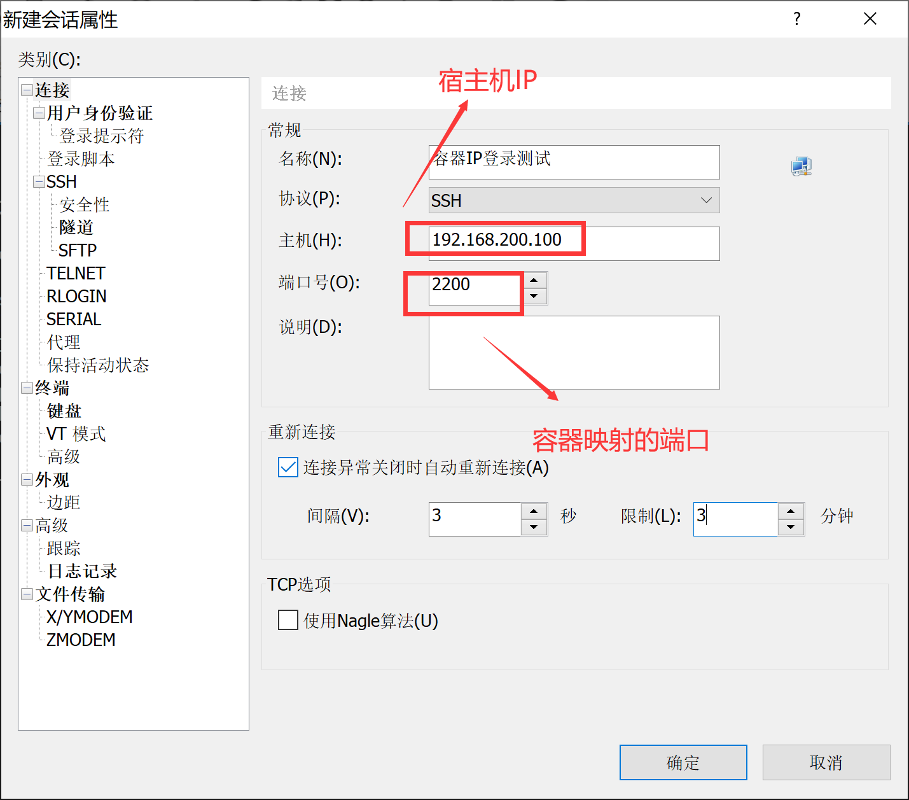Select ZMODEM tree item
The width and height of the screenshot is (909, 800).
click(81, 640)
